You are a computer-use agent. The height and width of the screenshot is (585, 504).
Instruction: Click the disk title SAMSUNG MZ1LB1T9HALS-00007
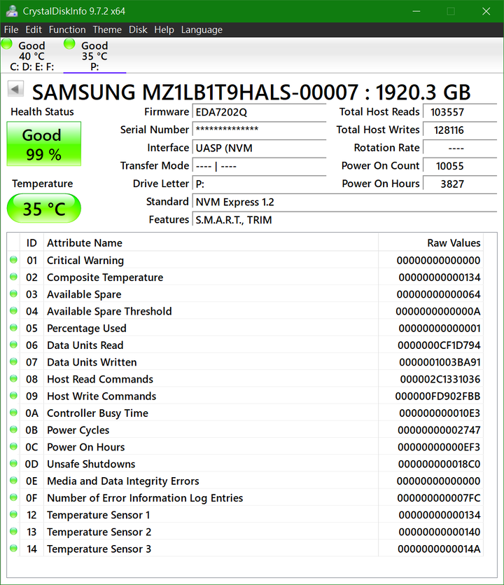(195, 92)
